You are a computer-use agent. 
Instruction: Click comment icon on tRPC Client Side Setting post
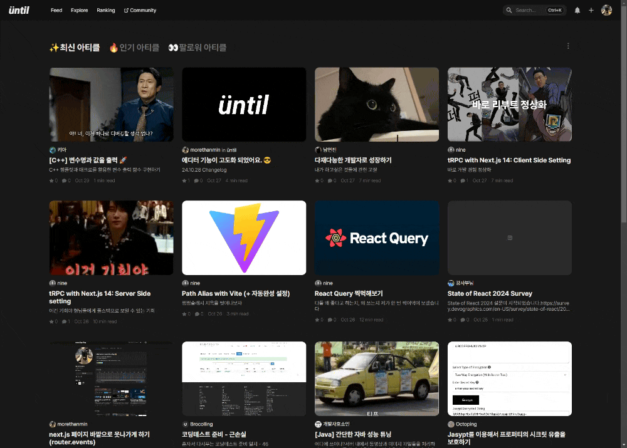(x=462, y=180)
